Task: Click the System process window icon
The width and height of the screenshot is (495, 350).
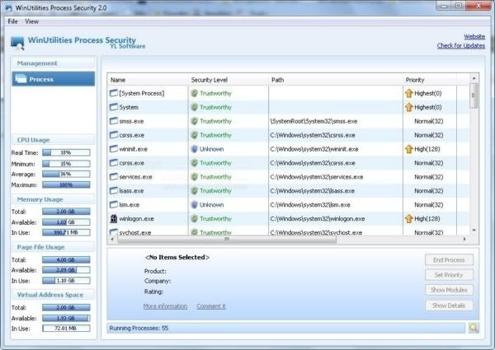Action: 114,107
